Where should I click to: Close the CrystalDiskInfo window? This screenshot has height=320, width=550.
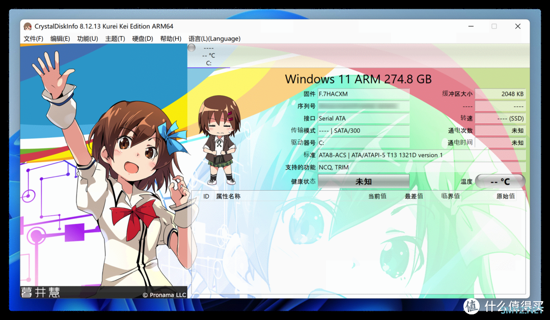point(518,26)
